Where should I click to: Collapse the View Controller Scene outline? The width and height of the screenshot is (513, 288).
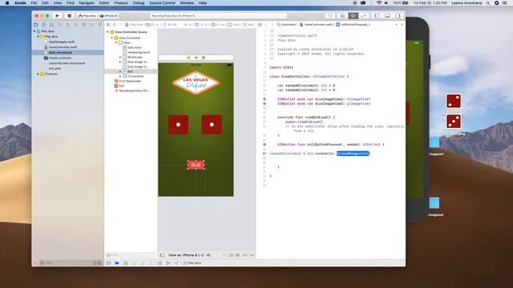(x=107, y=32)
